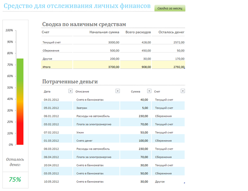Select heading Сводка по наличным средствам
The image size is (248, 191).
84,24
